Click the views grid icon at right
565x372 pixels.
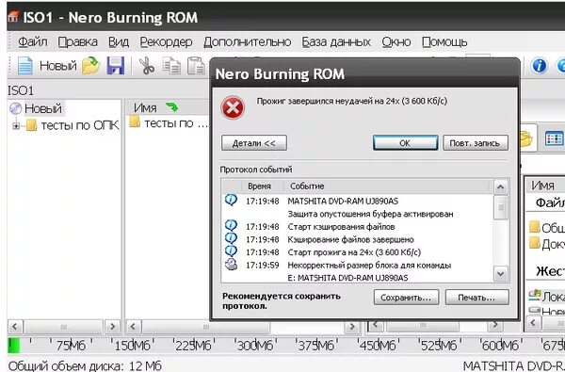(x=555, y=138)
